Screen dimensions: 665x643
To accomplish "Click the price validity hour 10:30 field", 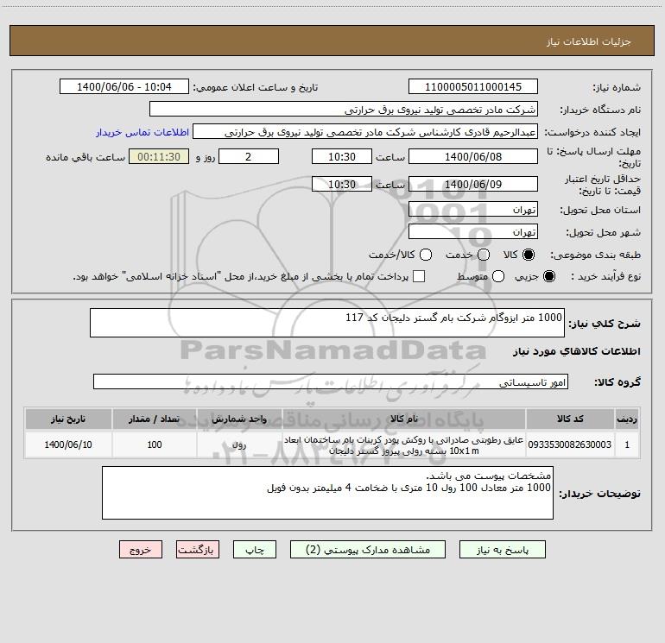I will tap(342, 184).
